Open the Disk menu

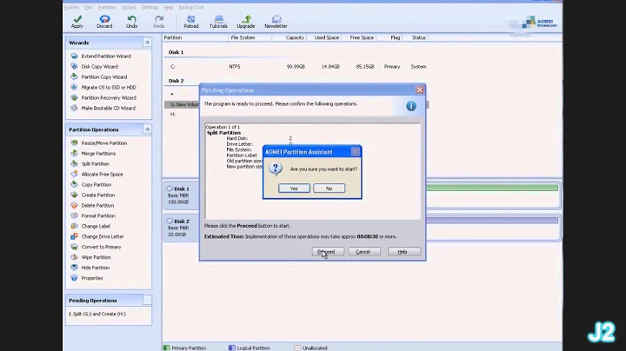[x=88, y=7]
